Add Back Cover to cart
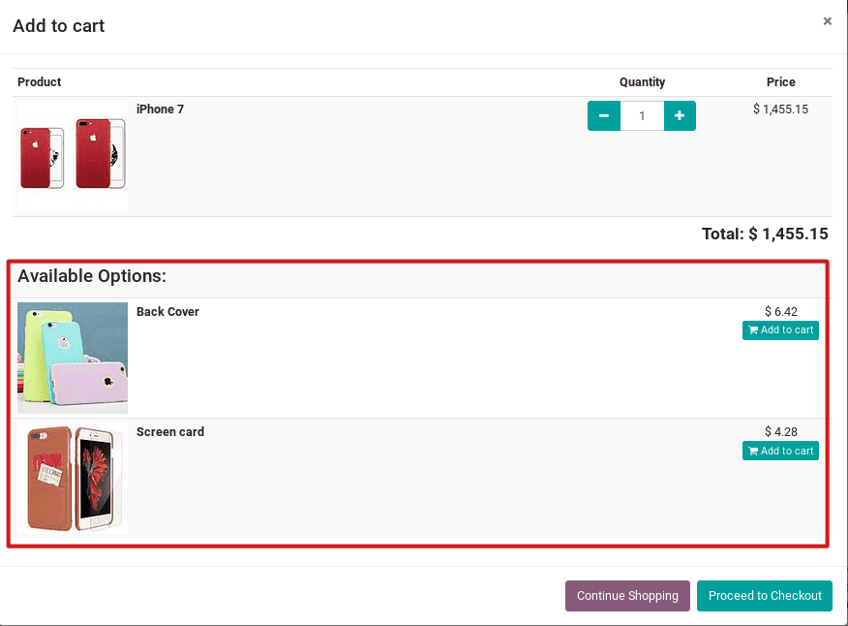 (780, 330)
